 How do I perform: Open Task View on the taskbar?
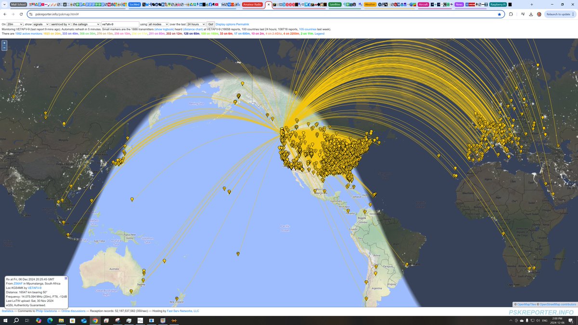27,320
